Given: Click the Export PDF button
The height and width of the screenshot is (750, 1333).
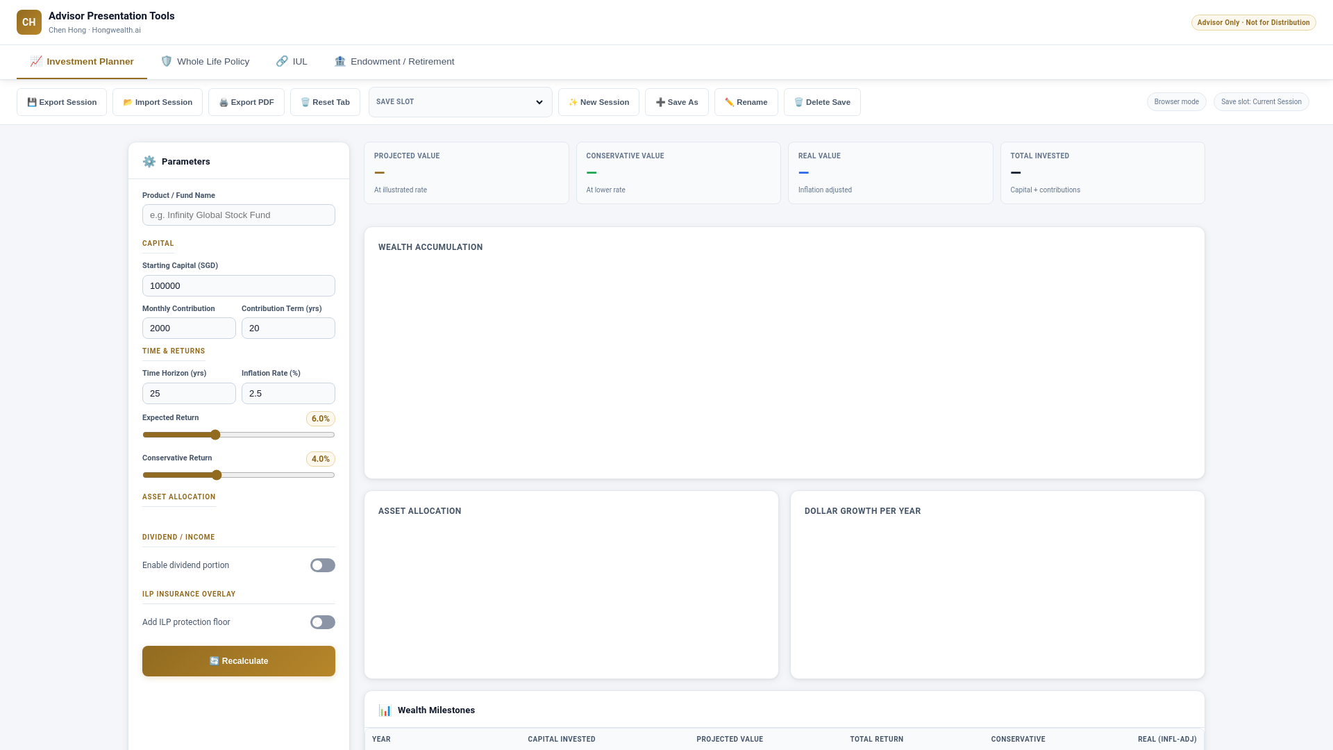Looking at the screenshot, I should coord(246,102).
